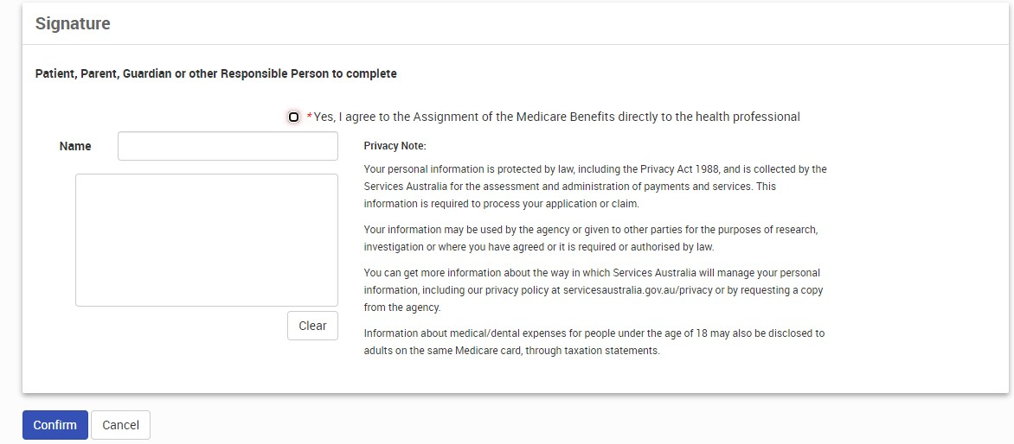Submit the form with the Confirm button
Image resolution: width=1014 pixels, height=444 pixels.
click(55, 425)
